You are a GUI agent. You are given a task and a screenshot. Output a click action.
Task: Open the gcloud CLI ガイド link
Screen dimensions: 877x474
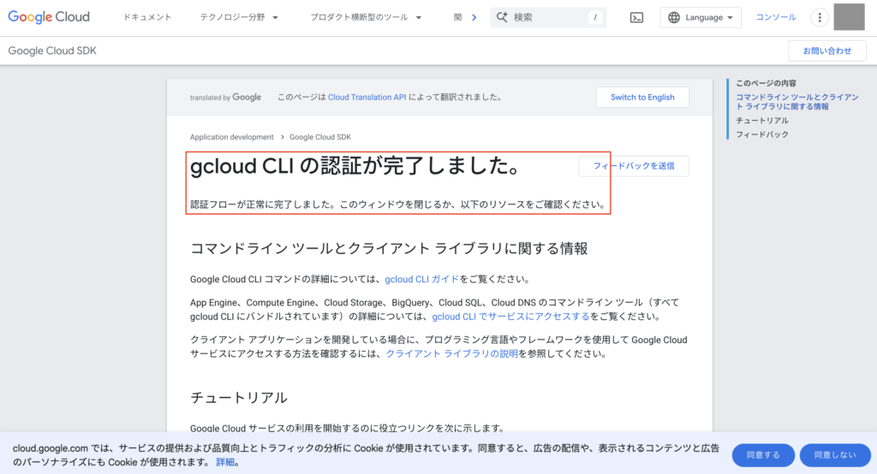tap(421, 279)
